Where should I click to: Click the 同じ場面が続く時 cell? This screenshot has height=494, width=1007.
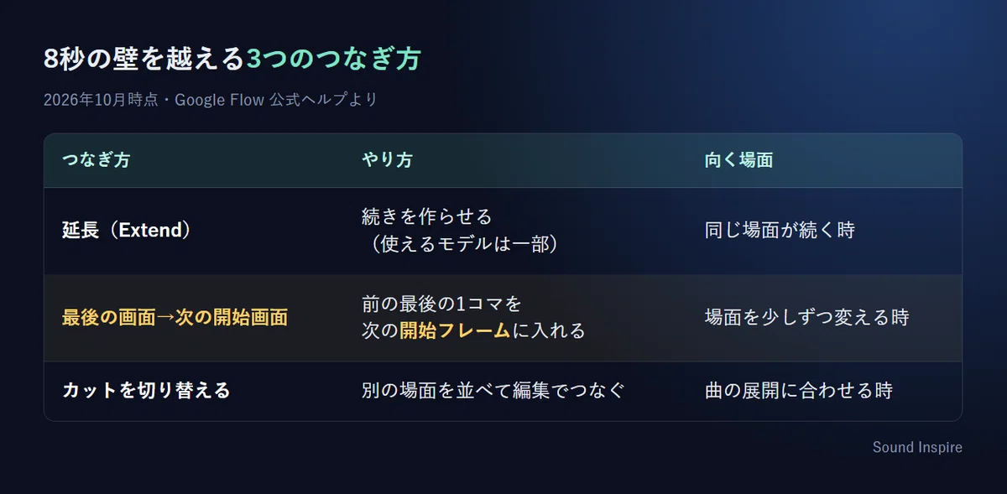(x=780, y=231)
